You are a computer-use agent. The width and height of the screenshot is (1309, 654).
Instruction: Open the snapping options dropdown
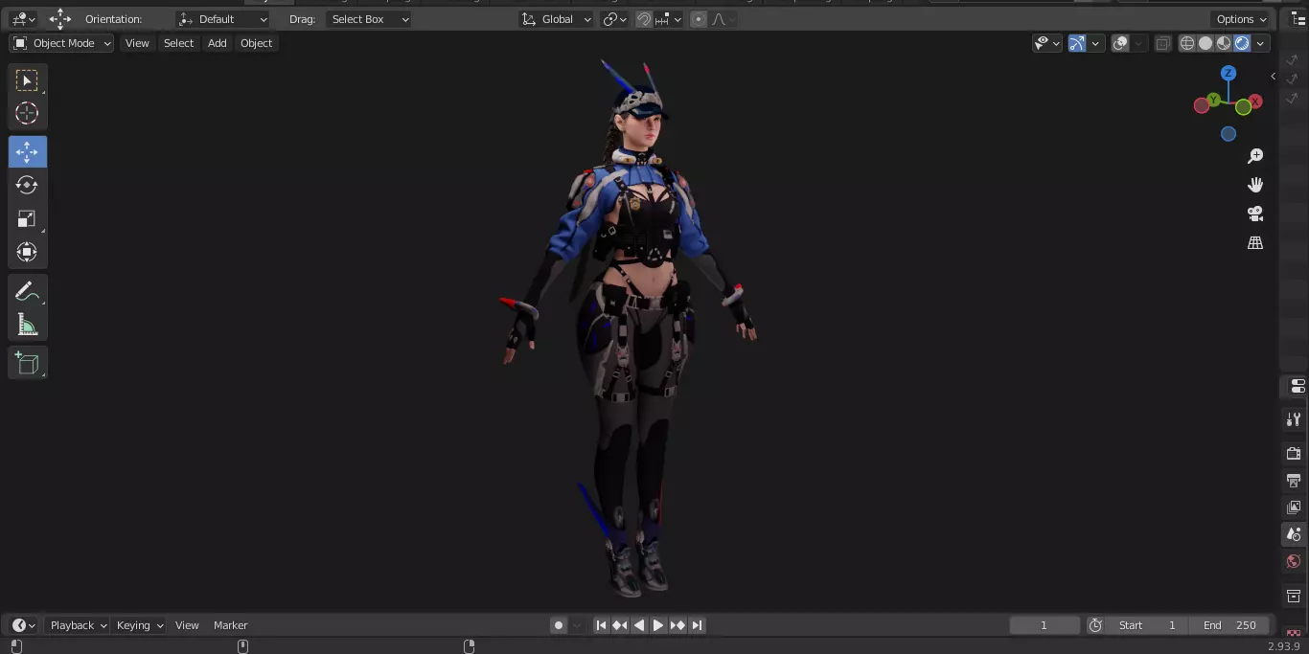pyautogui.click(x=669, y=19)
